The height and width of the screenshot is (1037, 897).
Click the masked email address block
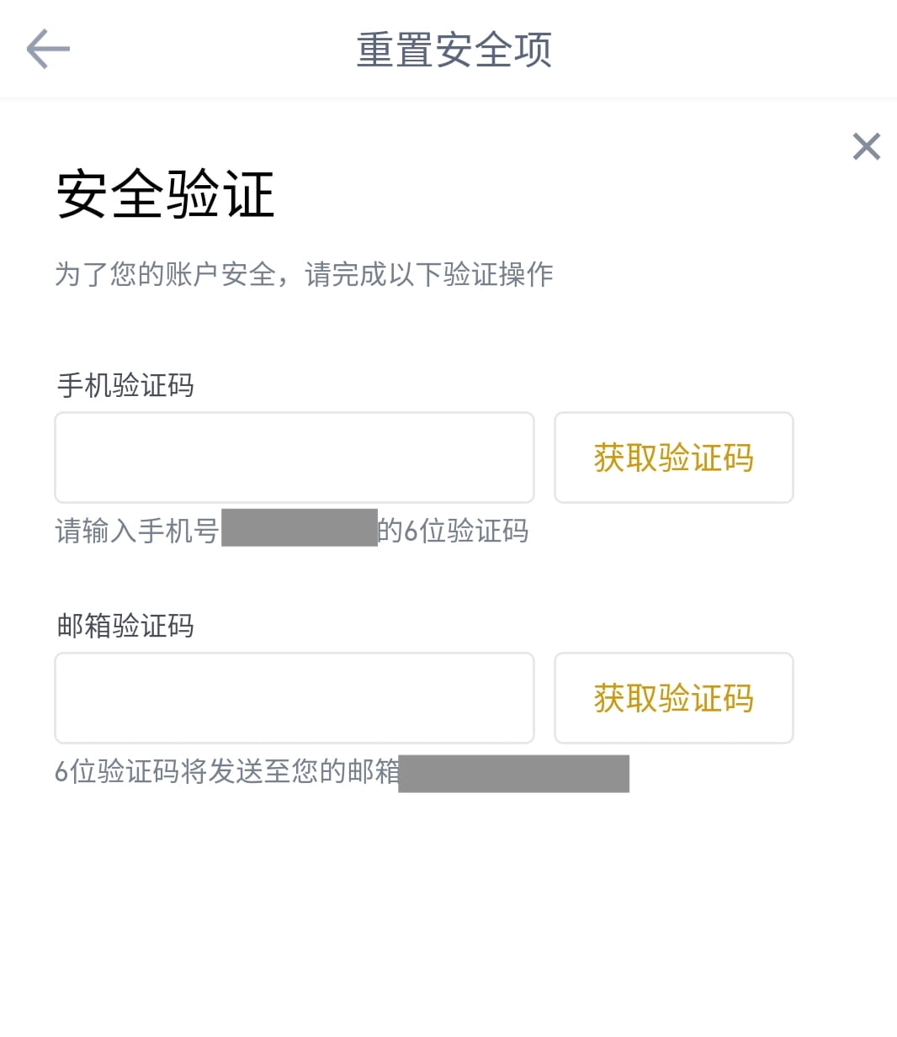tap(514, 774)
